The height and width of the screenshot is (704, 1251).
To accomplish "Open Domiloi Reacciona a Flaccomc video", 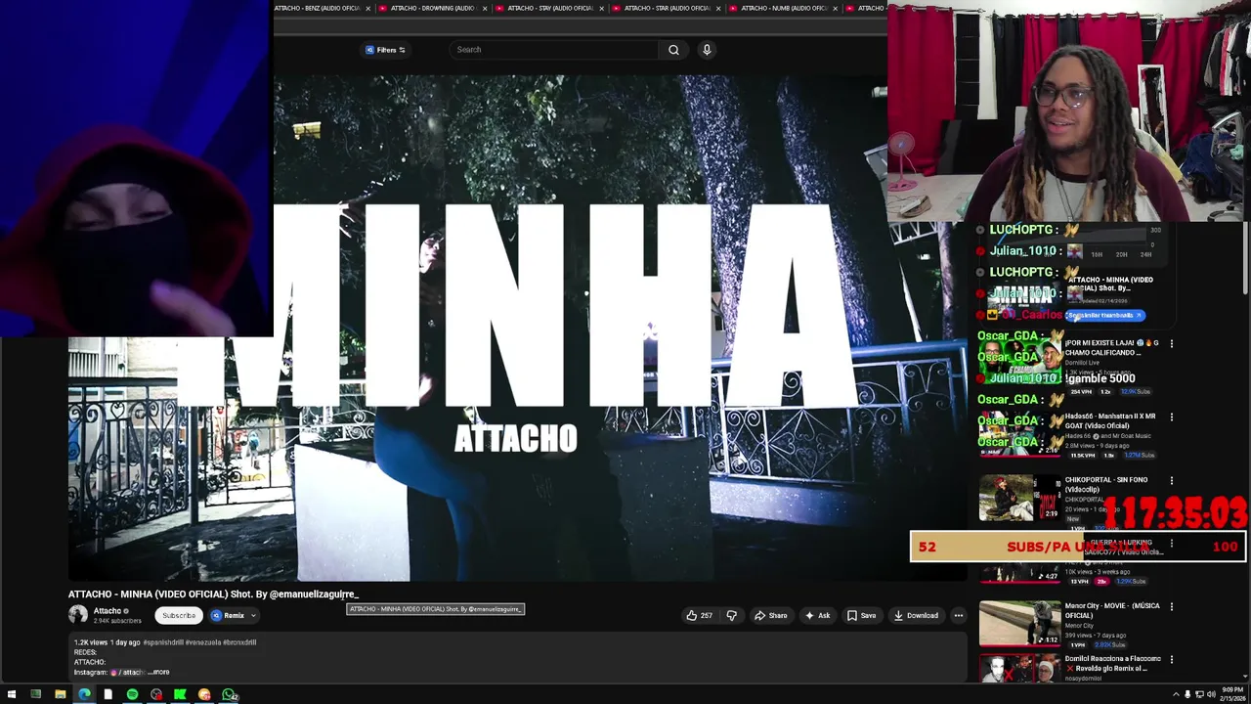I will (x=1113, y=663).
